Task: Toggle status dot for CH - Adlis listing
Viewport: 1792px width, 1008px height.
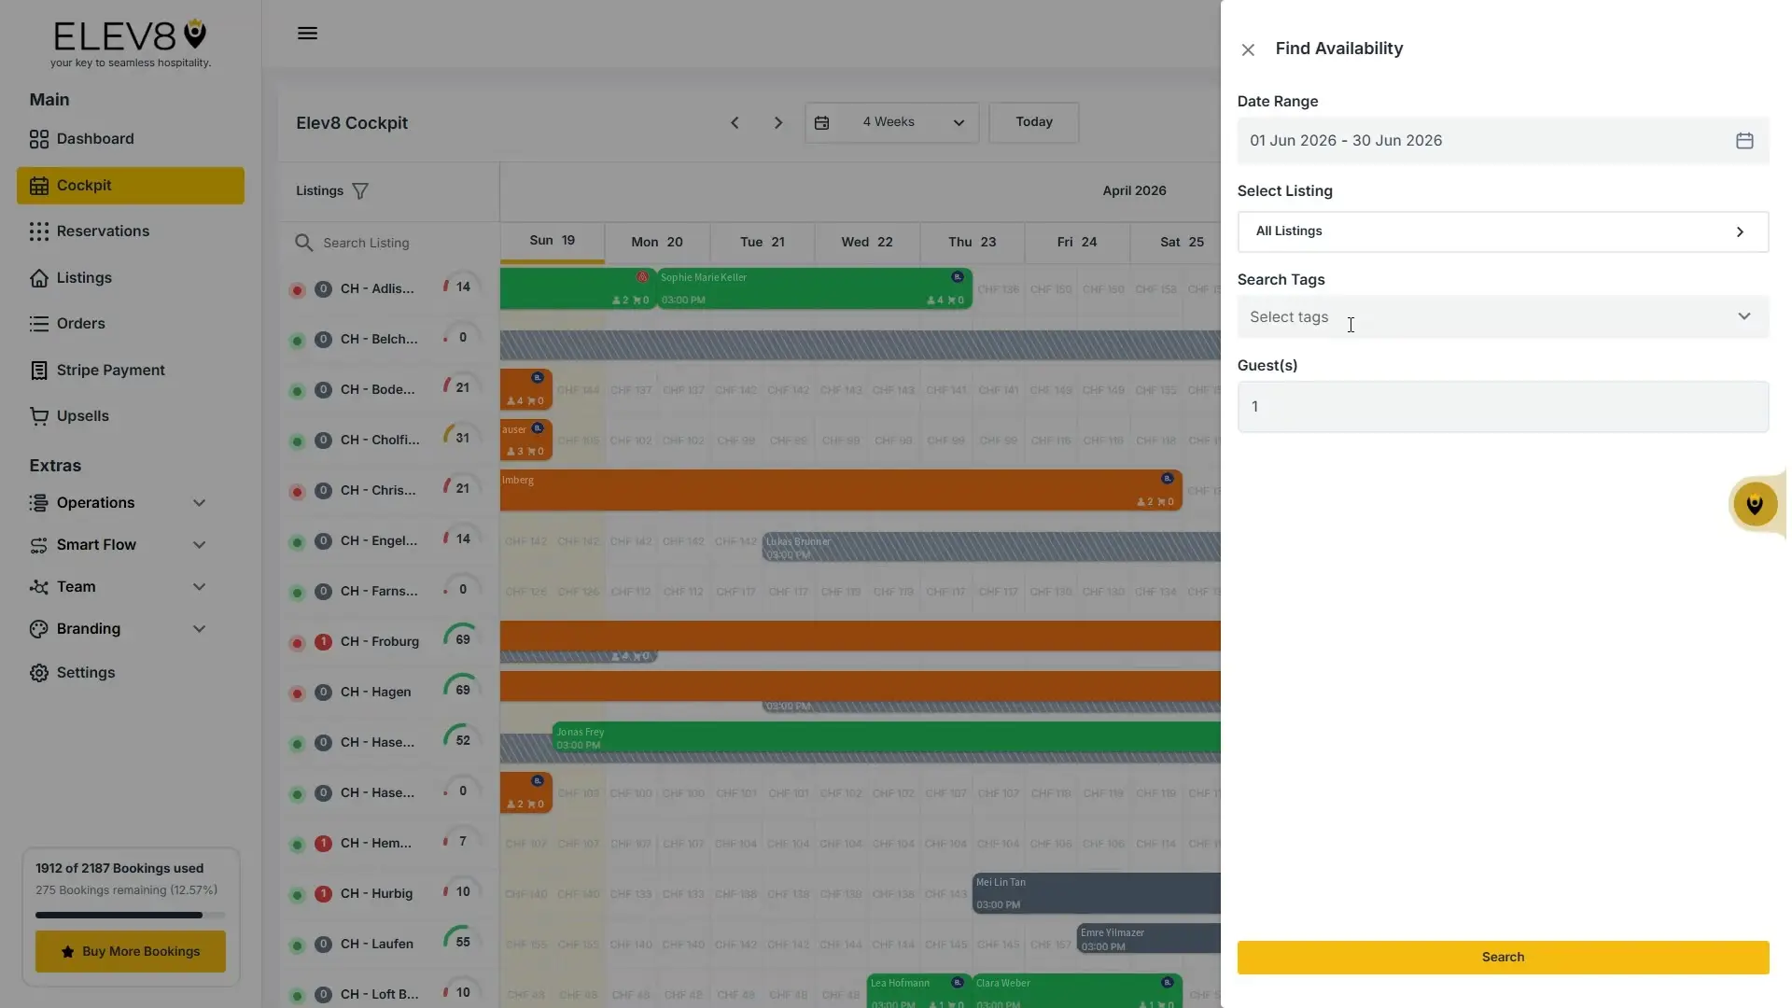Action: point(297,290)
